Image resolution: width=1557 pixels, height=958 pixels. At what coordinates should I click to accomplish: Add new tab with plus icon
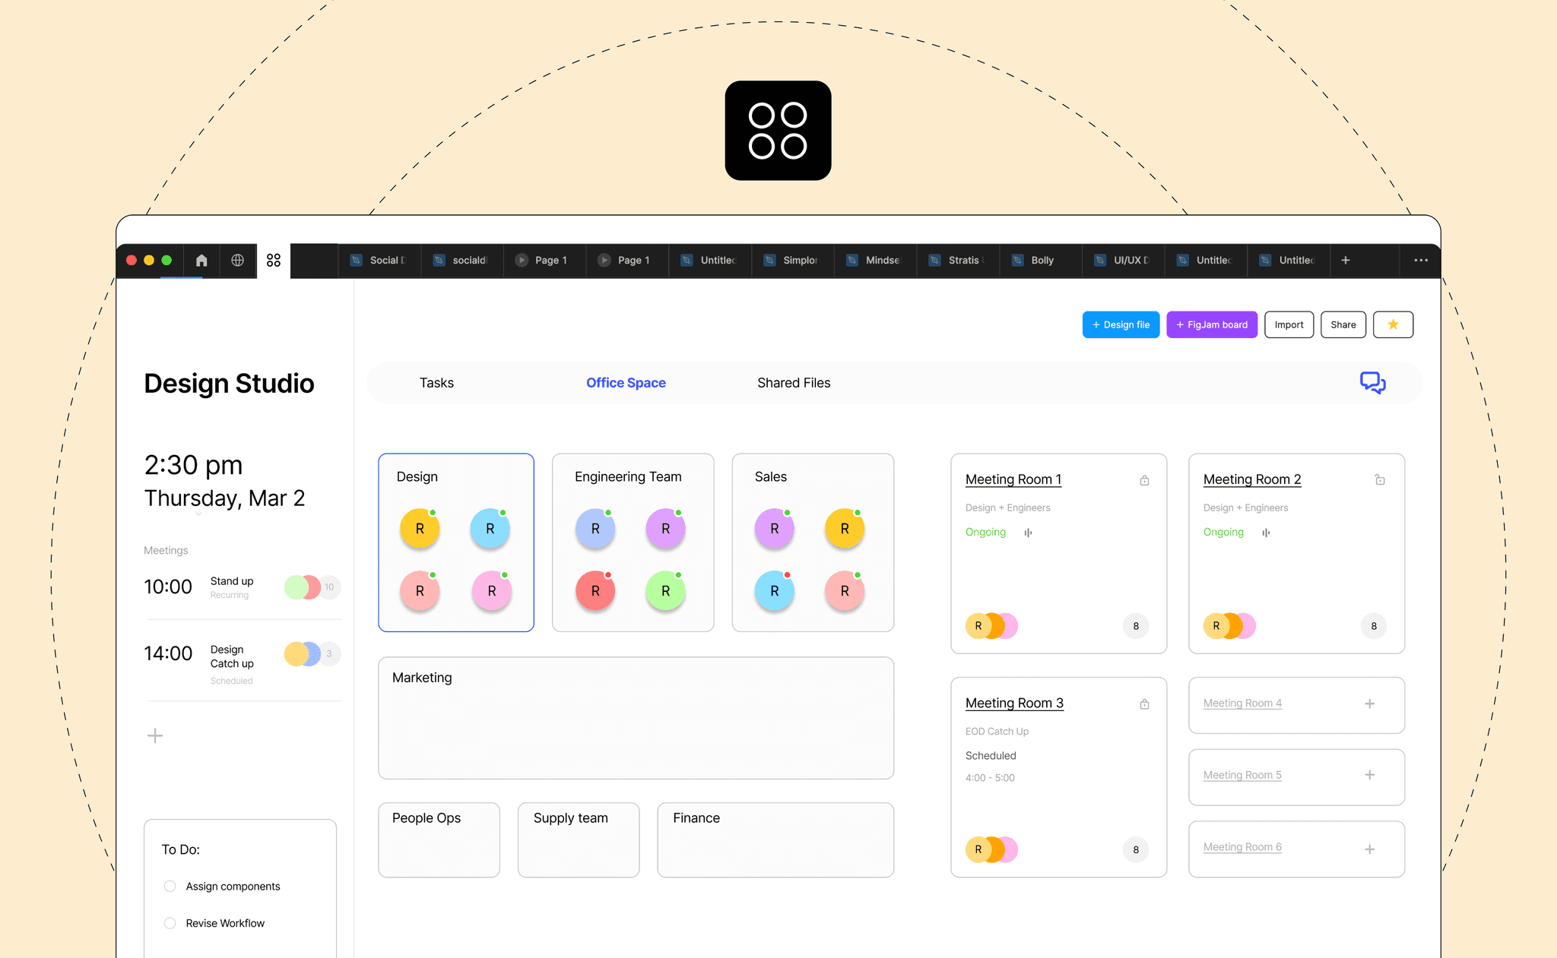pos(1346,261)
